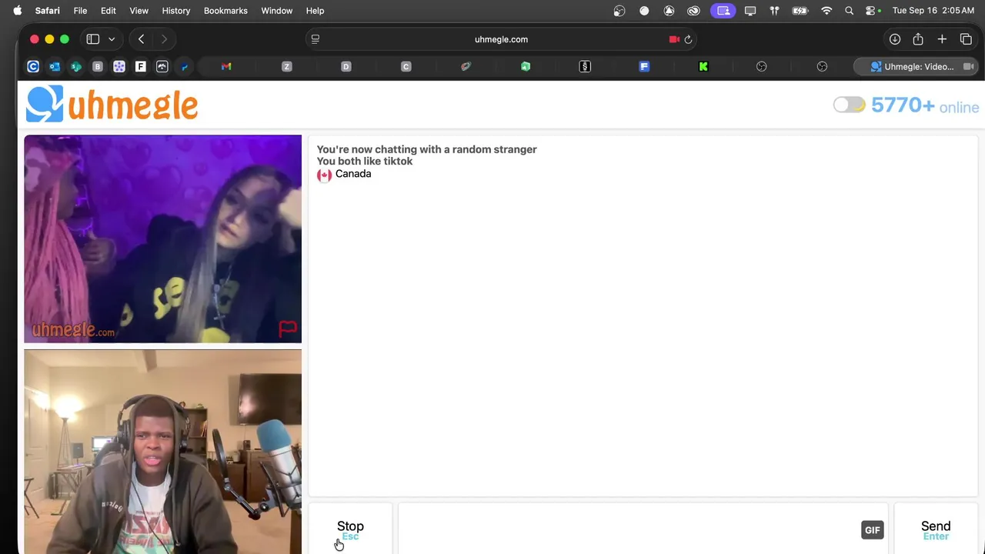Click the Send message button
Viewport: 985px width, 554px height.
[x=936, y=529]
